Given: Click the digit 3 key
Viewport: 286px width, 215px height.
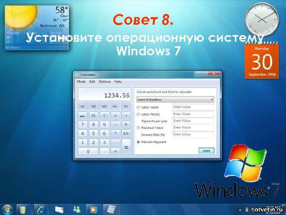Looking at the screenshot, I should click(x=104, y=142).
